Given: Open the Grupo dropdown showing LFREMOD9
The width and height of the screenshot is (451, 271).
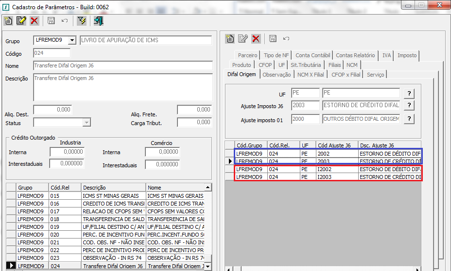Looking at the screenshot, I should (72, 40).
